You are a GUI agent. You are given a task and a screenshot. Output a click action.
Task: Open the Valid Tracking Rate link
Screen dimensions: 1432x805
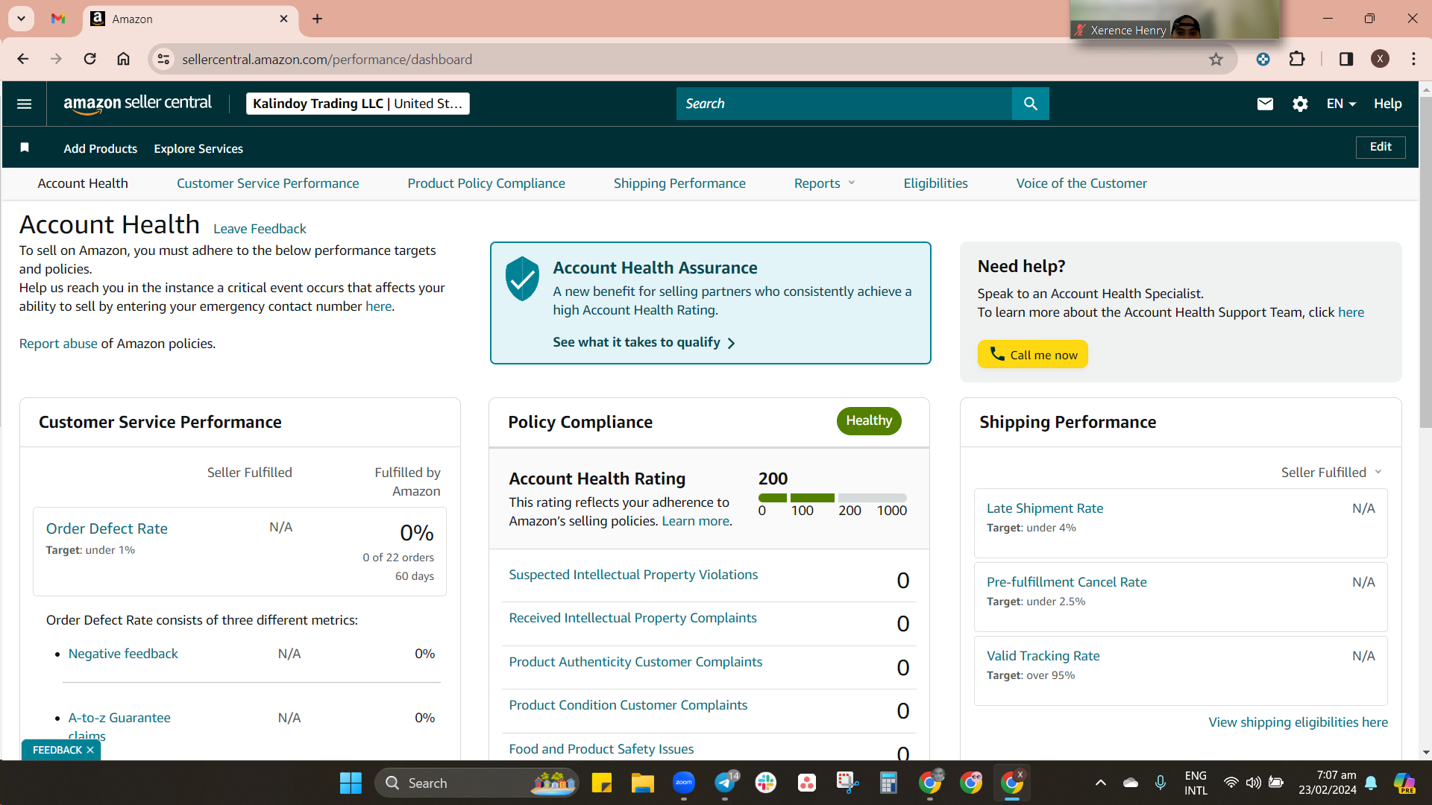1043,656
